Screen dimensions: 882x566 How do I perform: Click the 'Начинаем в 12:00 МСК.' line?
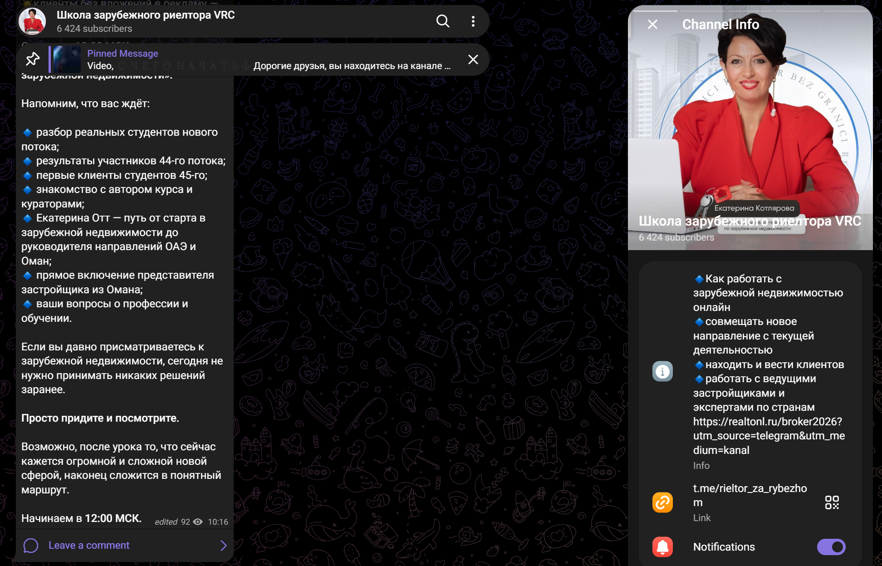[82, 518]
